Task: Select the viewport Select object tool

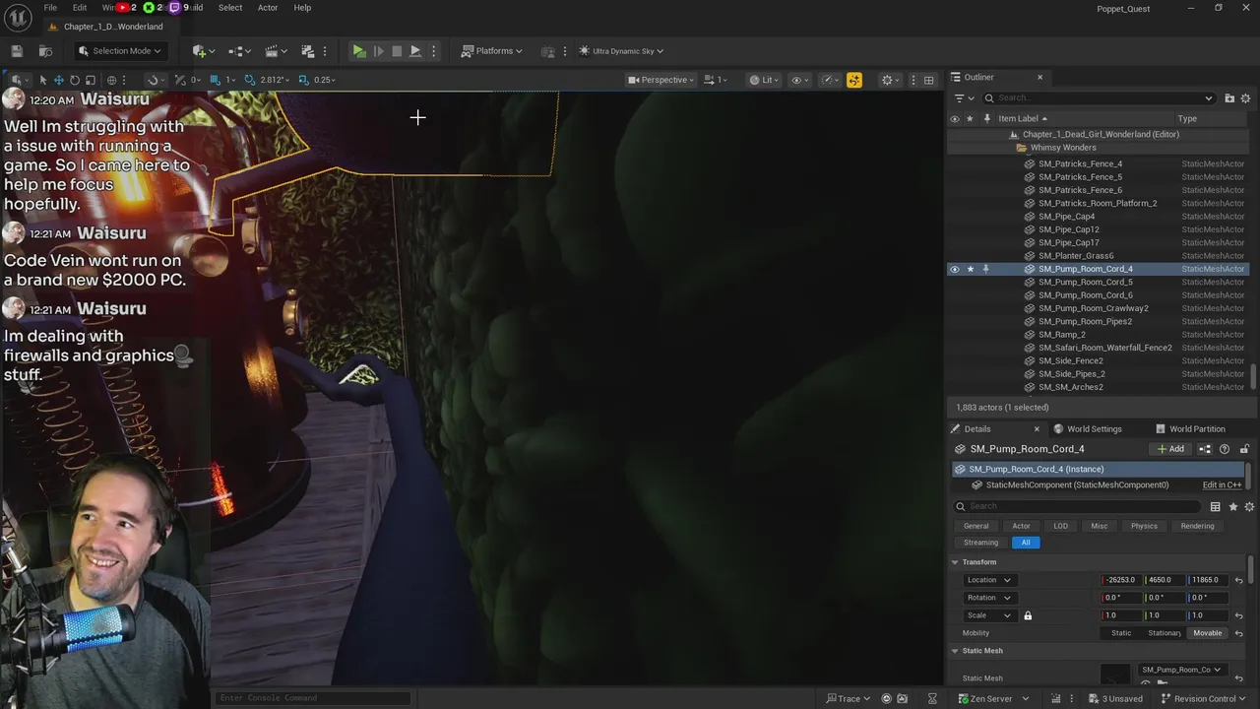Action: pyautogui.click(x=42, y=80)
